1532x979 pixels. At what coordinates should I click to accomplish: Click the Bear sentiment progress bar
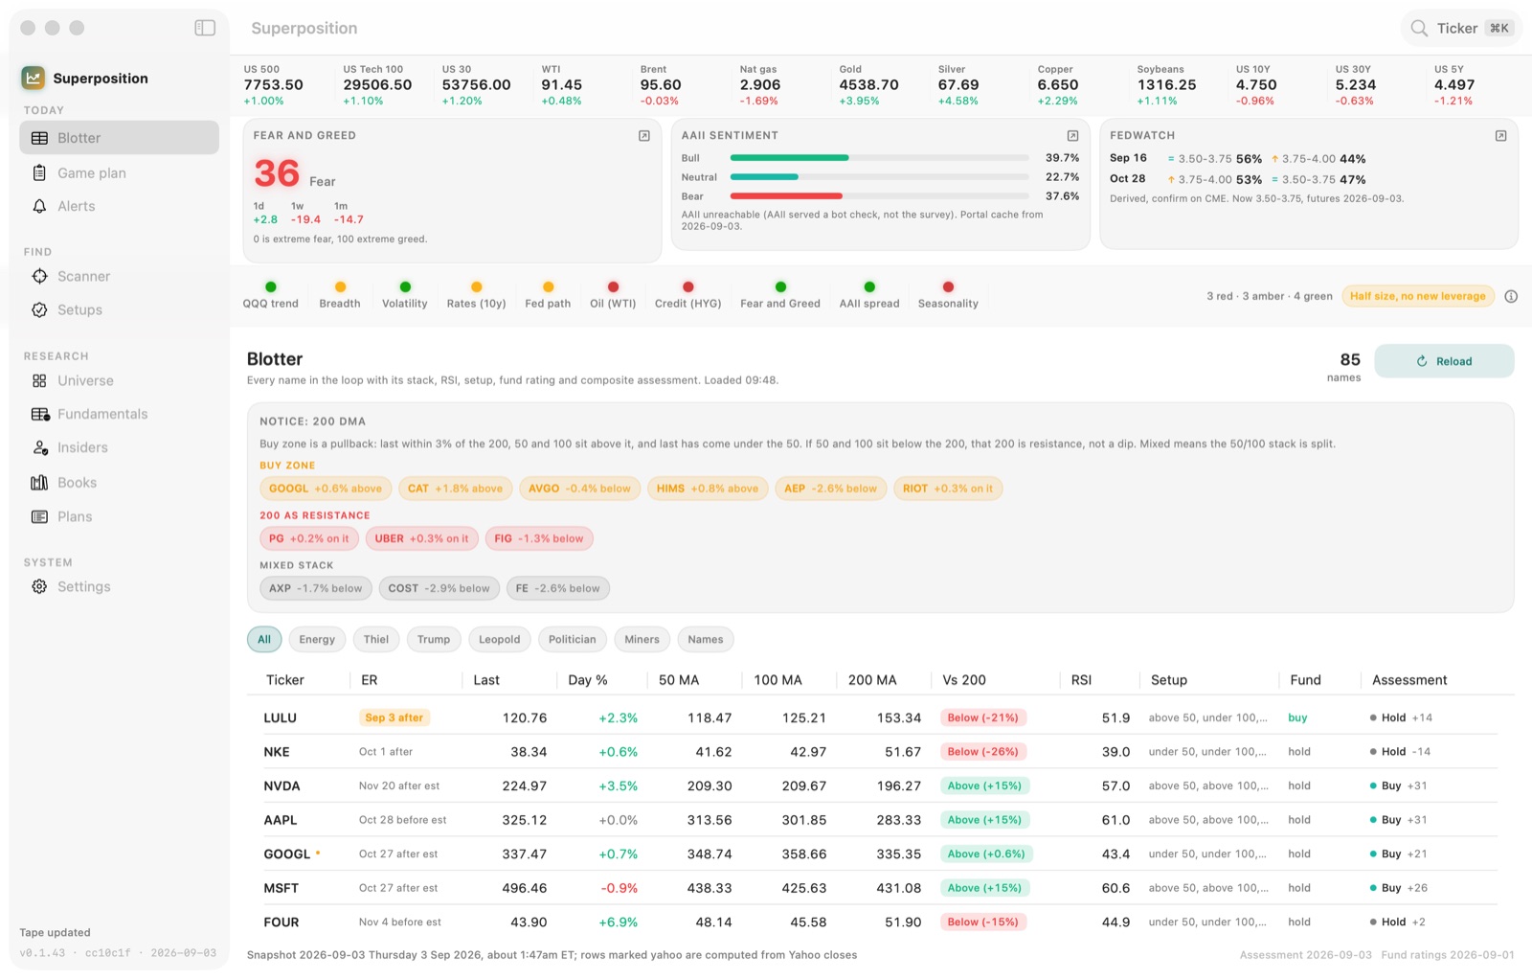(880, 196)
